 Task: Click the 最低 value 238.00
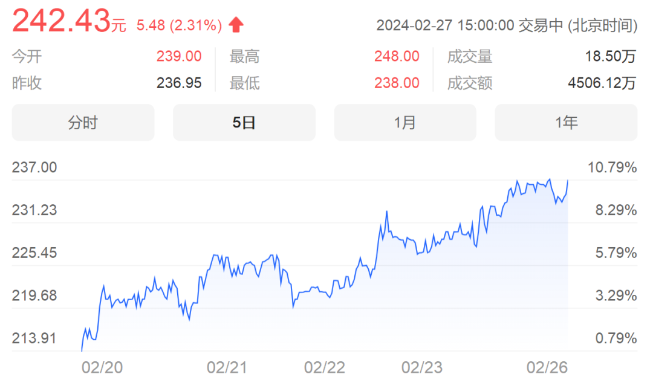pos(397,83)
